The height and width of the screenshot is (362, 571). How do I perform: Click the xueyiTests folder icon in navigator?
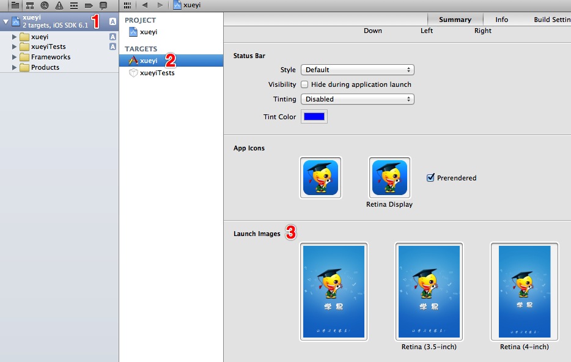tap(24, 46)
